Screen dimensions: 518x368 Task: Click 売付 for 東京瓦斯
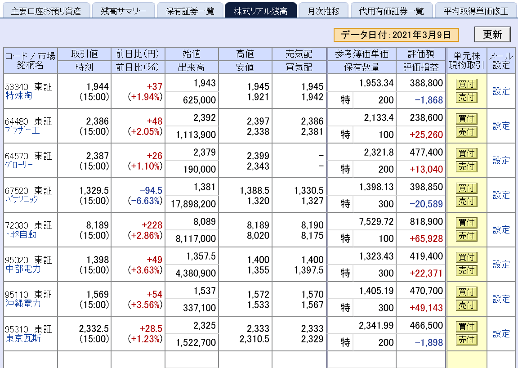466,340
